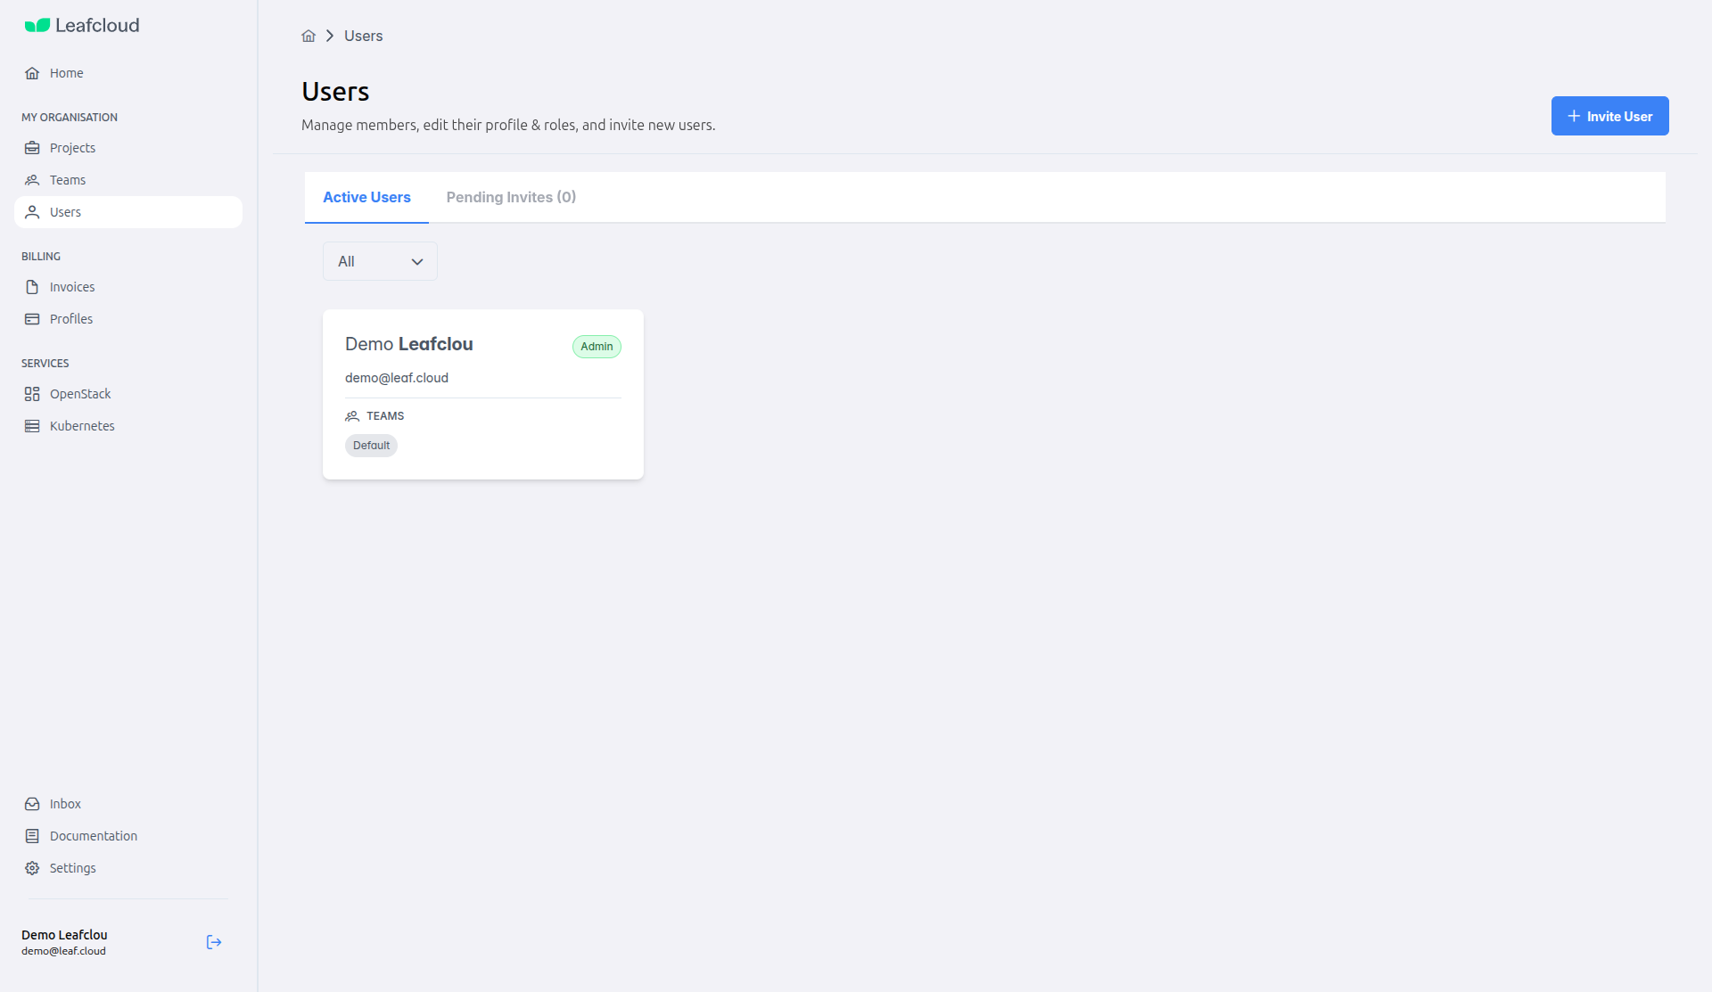Click the Invite User button
Screen dimensions: 1712x992
[1609, 116]
